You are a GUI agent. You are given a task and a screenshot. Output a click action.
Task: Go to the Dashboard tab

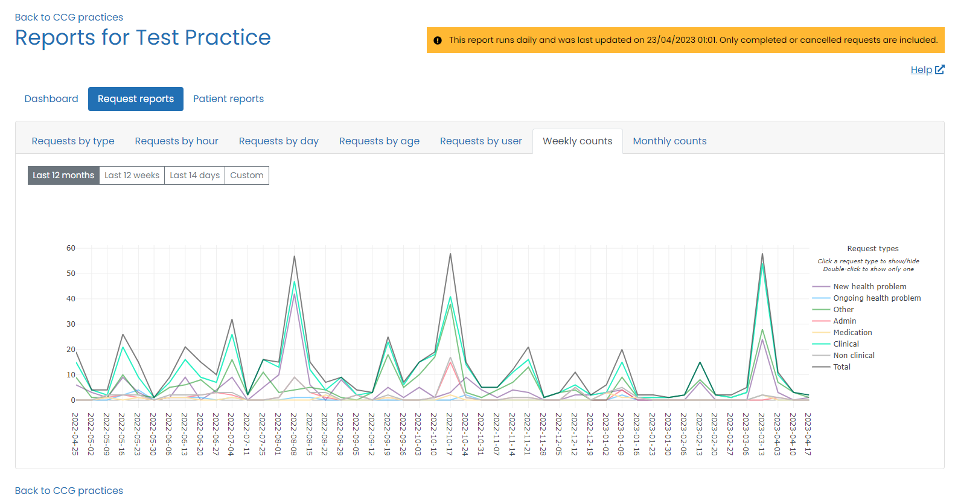(51, 99)
